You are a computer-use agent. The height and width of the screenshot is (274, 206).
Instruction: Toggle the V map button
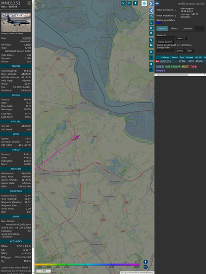coord(151,40)
